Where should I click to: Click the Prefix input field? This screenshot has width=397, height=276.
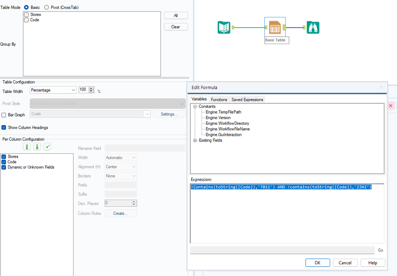[x=121, y=185]
